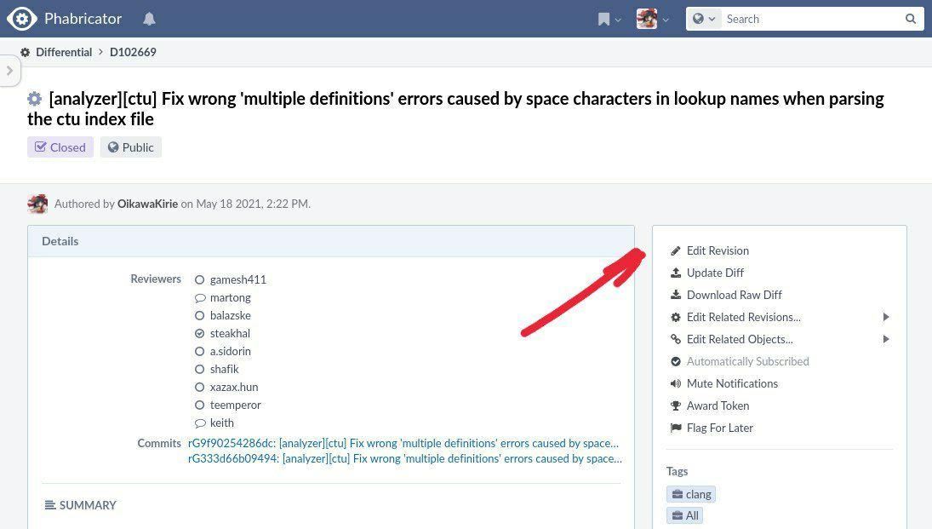Expand Edit Related Objects submenu arrow
Image resolution: width=932 pixels, height=529 pixels.
point(886,339)
